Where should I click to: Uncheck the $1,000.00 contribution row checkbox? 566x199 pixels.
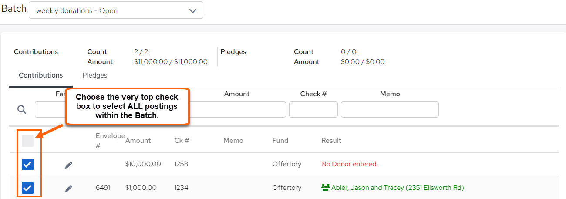[x=27, y=188]
